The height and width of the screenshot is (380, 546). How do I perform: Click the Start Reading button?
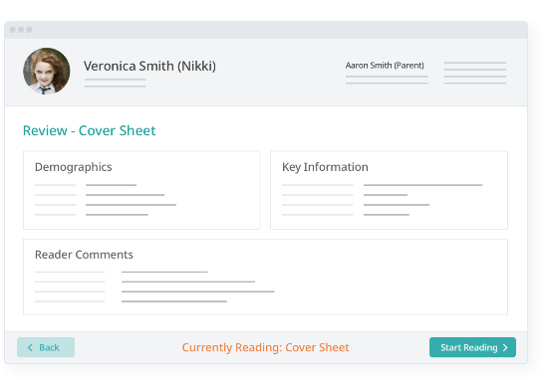(472, 347)
